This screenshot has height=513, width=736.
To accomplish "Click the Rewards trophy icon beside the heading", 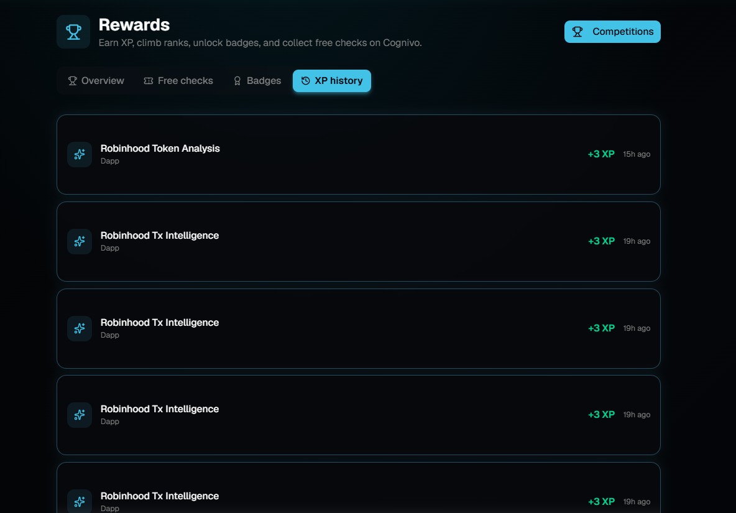I will pyautogui.click(x=73, y=32).
